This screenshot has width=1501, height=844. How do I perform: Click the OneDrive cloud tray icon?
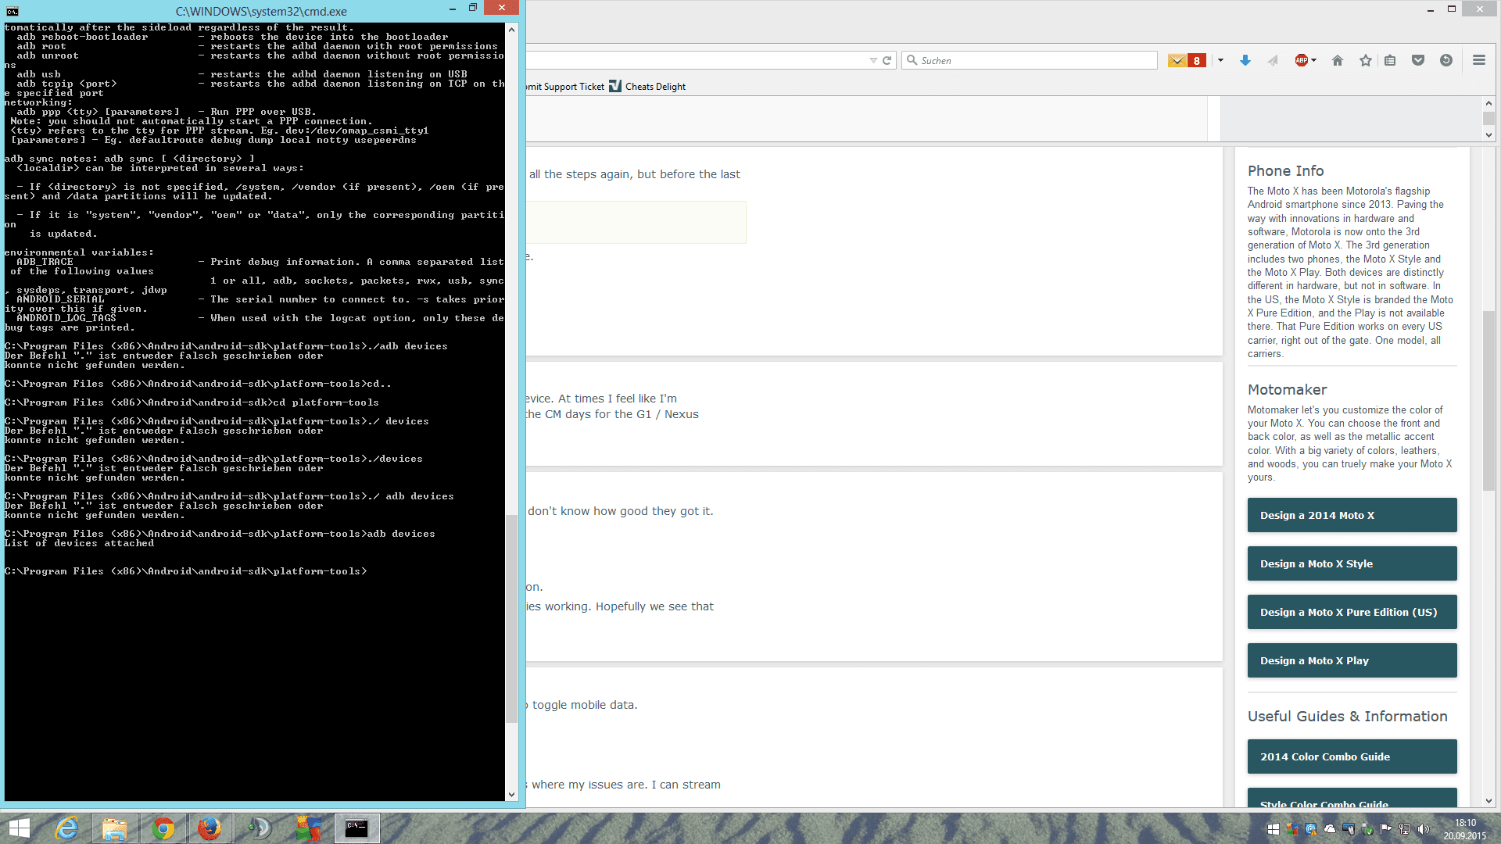coord(1330,829)
